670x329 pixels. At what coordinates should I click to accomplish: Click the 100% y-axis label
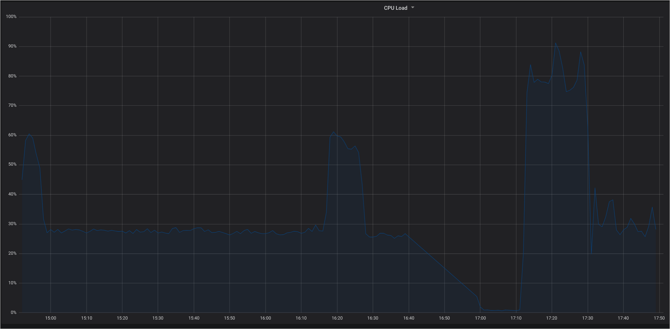[x=11, y=16]
